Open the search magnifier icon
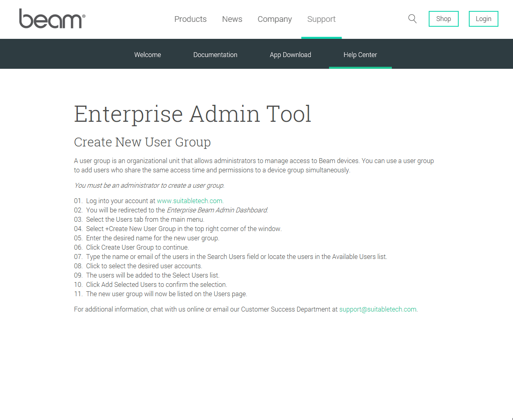This screenshot has height=420, width=513. tap(413, 19)
